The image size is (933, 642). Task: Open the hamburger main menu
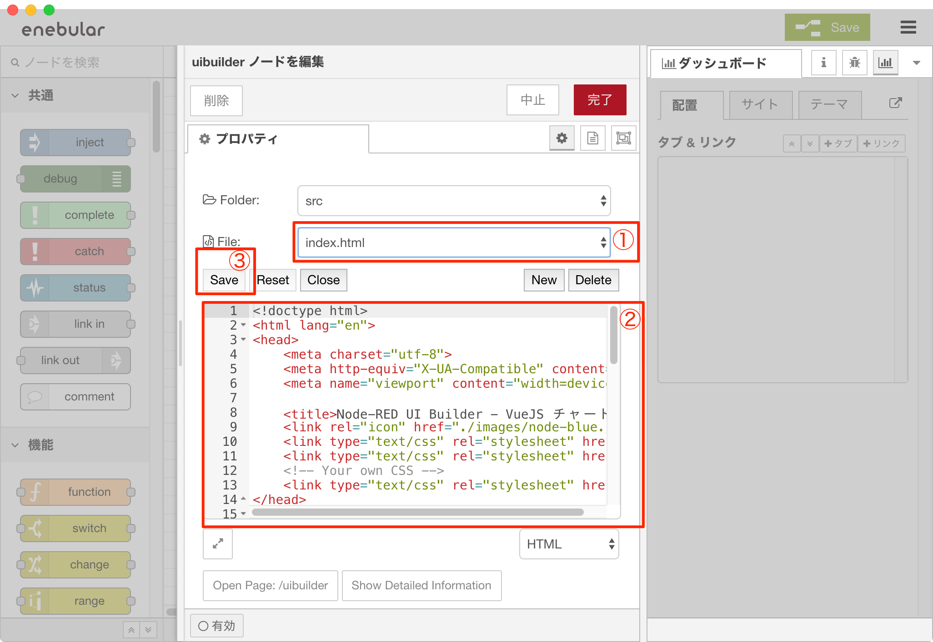pos(908,27)
